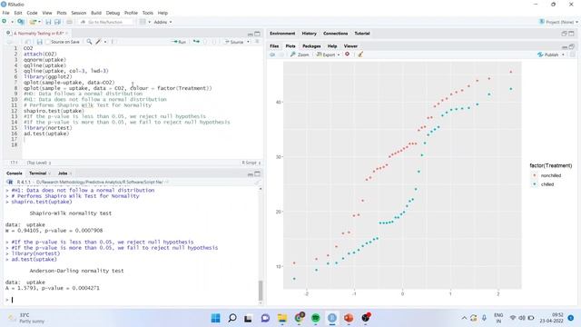Image resolution: width=581 pixels, height=327 pixels.
Task: Clear all plots with the broom icon
Action: (360, 54)
